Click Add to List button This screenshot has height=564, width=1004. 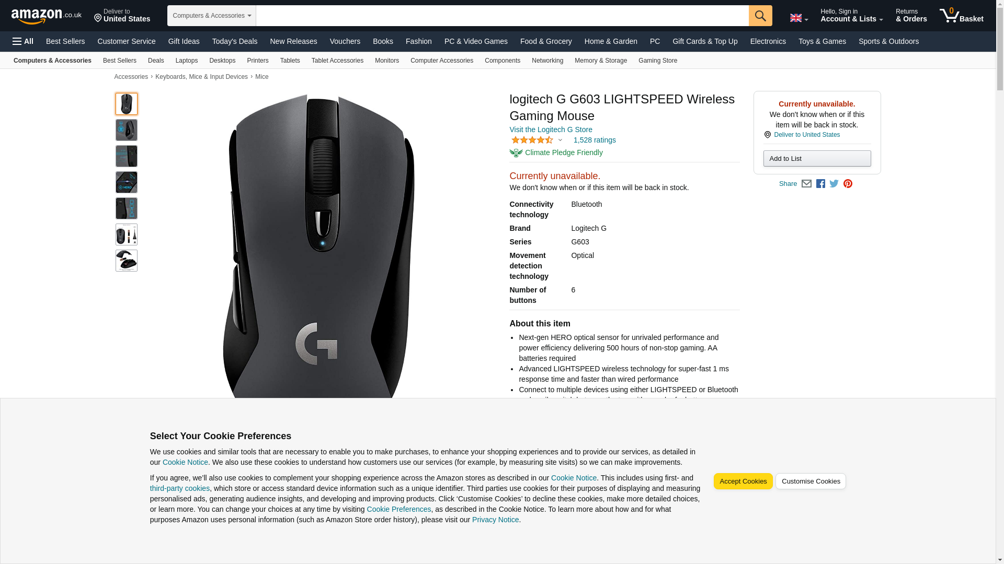coord(817,159)
